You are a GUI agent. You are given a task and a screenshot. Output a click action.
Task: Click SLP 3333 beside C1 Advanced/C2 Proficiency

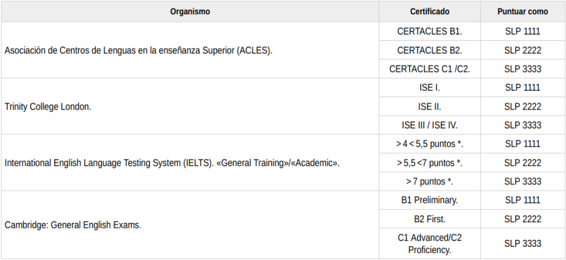(523, 244)
